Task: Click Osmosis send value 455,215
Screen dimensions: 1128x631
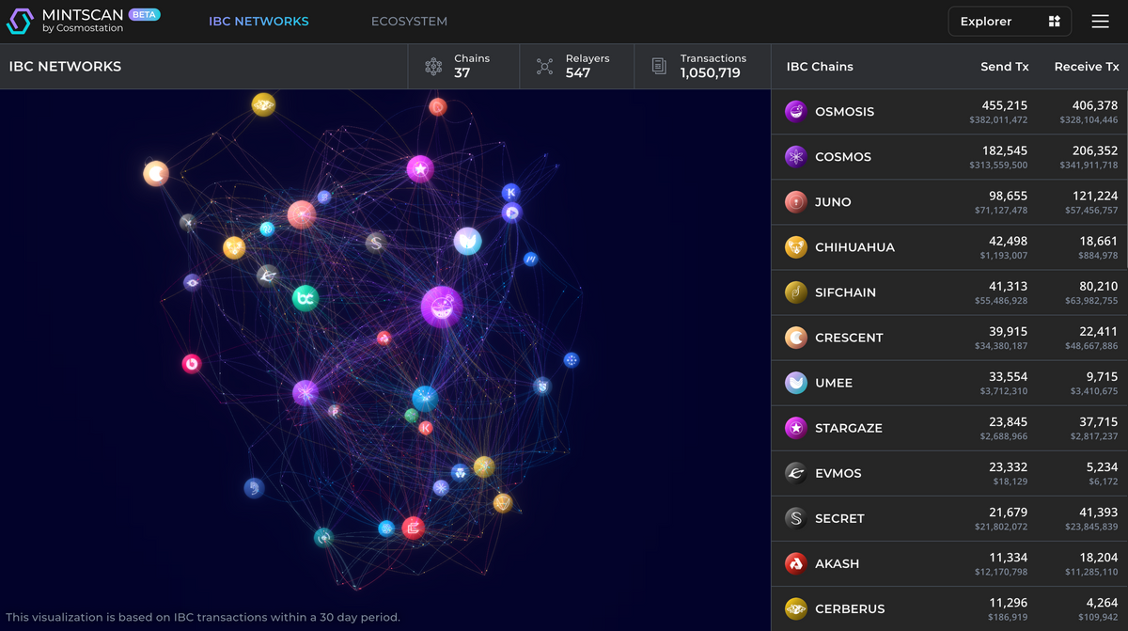Action: tap(1005, 105)
